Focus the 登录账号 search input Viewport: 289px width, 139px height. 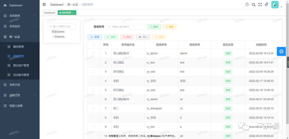126,27
